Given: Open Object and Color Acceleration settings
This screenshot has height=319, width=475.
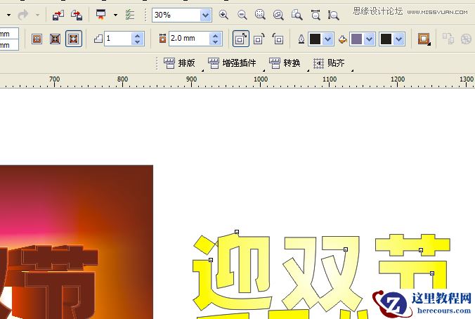Looking at the screenshot, I should [424, 39].
